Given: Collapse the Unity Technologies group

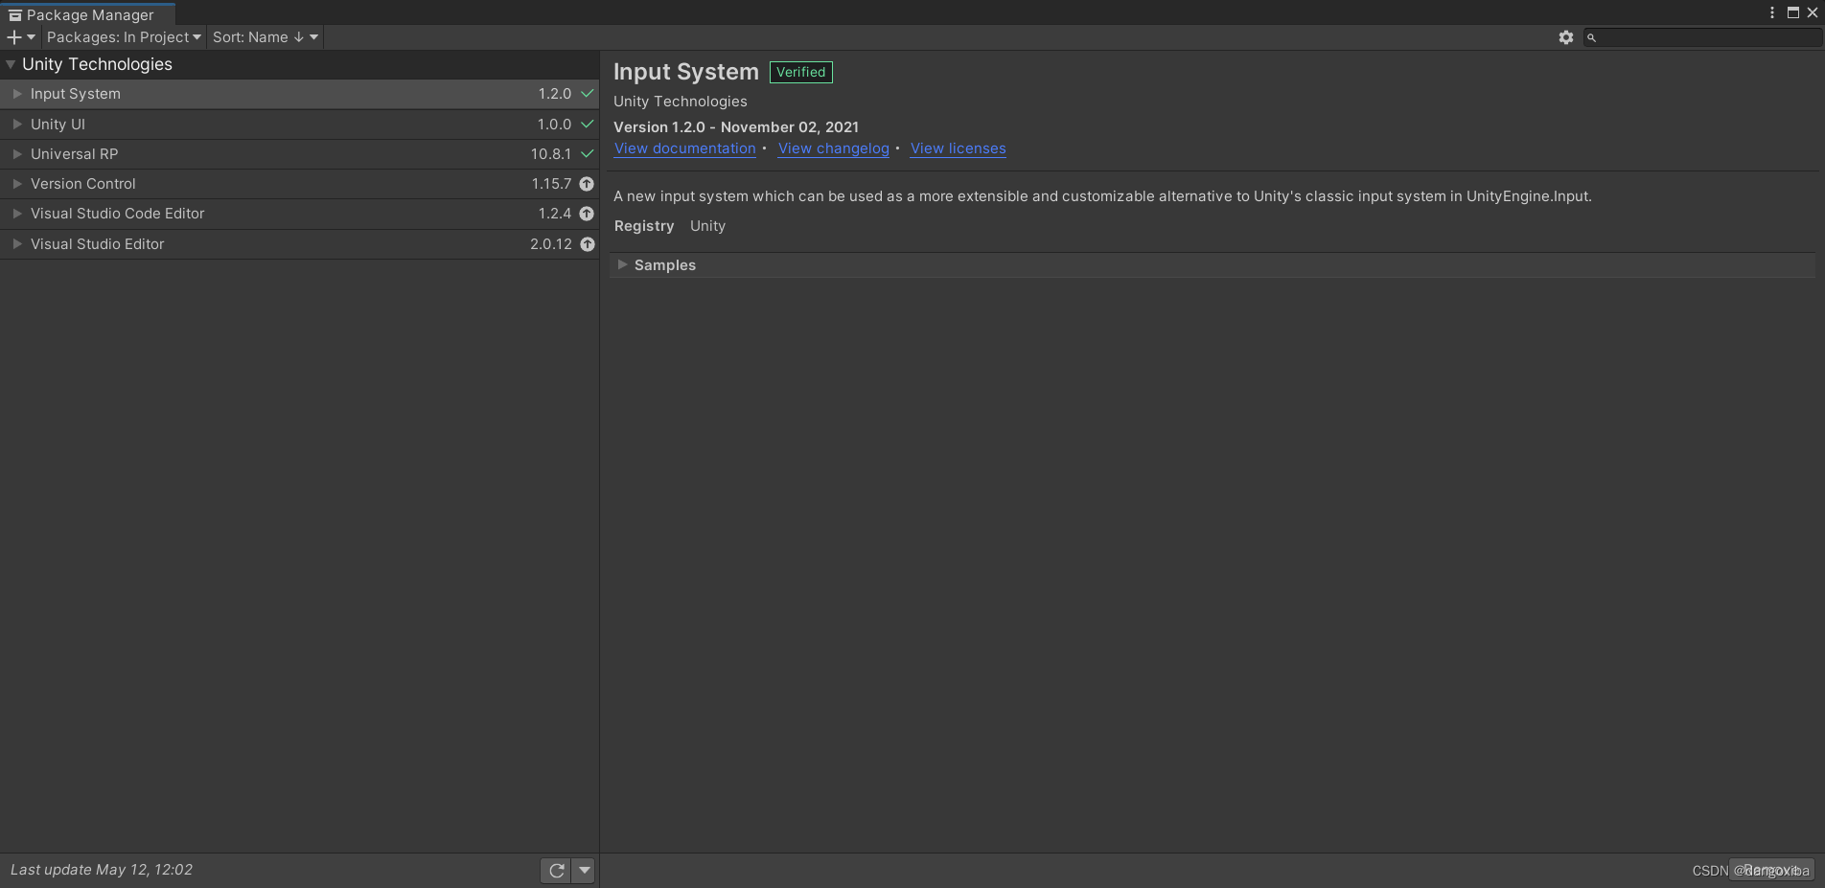Looking at the screenshot, I should [11, 64].
